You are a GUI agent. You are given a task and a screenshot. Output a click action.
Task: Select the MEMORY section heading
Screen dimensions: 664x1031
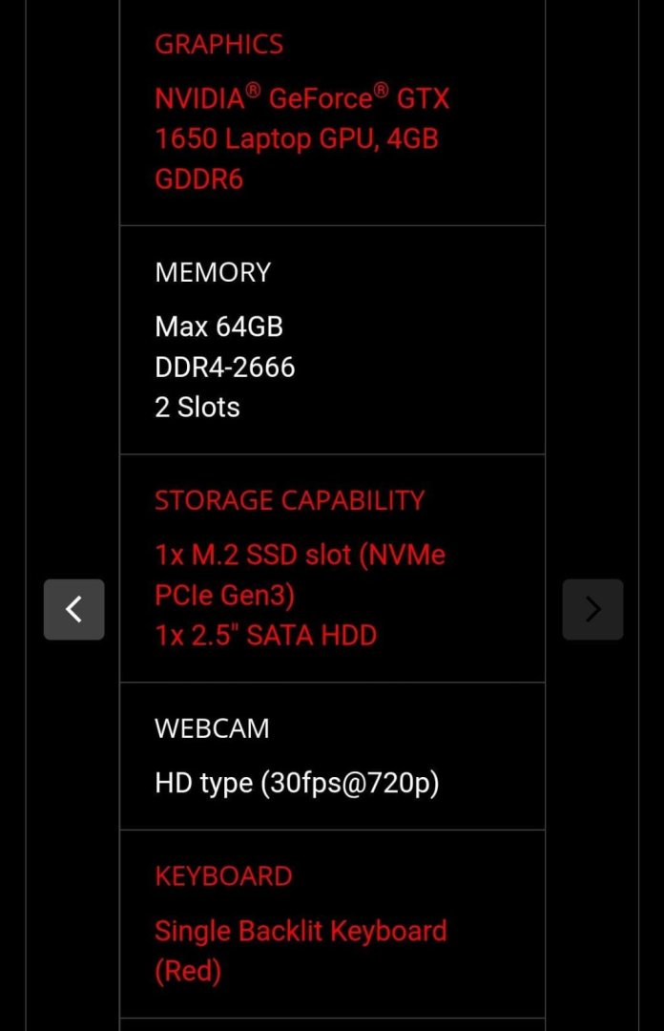pyautogui.click(x=213, y=272)
